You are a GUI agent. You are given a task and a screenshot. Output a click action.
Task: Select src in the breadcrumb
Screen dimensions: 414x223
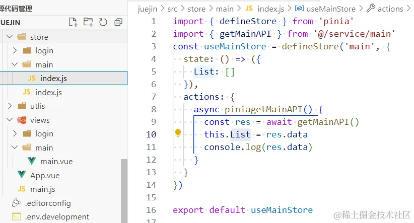coord(172,9)
